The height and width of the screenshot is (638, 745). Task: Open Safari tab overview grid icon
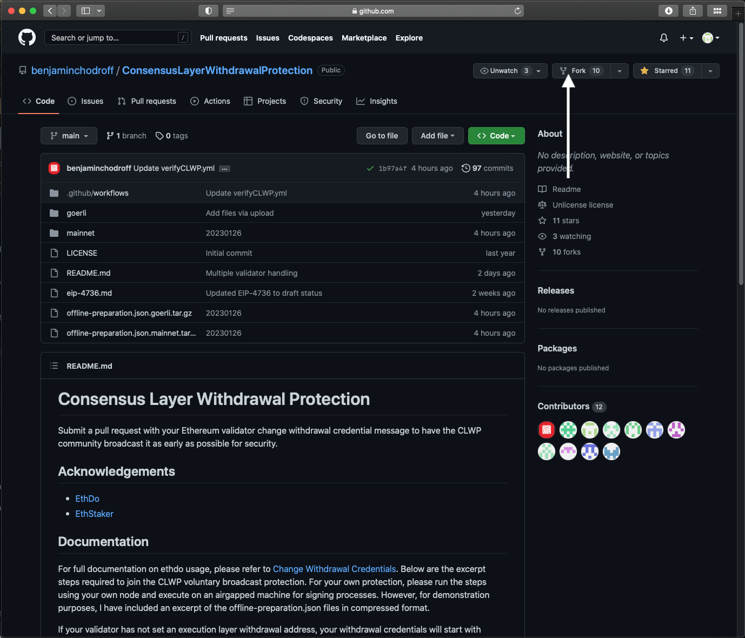[x=717, y=11]
